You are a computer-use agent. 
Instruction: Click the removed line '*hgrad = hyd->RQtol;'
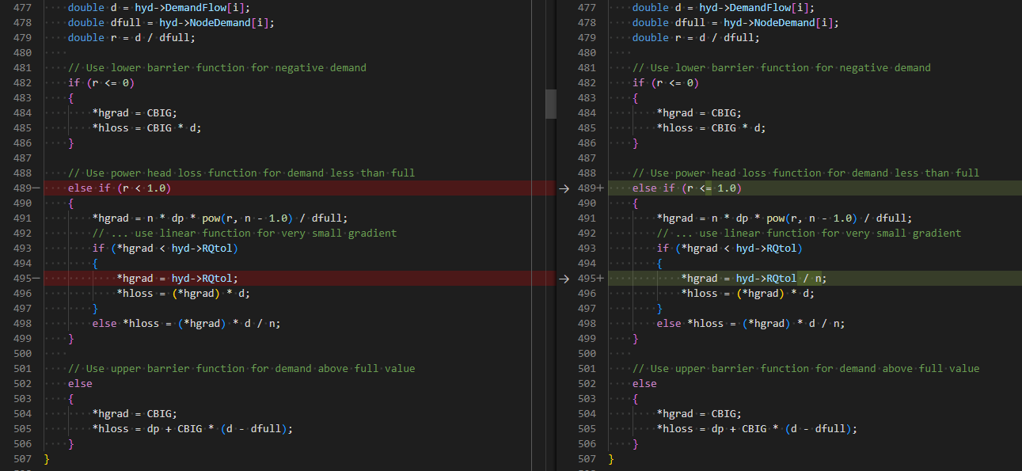[x=177, y=279]
